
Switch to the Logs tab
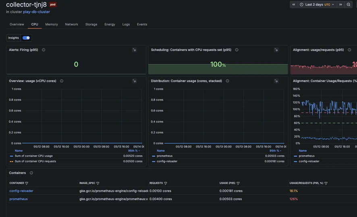coord(126,24)
